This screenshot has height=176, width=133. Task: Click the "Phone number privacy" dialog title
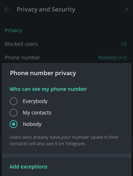tap(43, 73)
